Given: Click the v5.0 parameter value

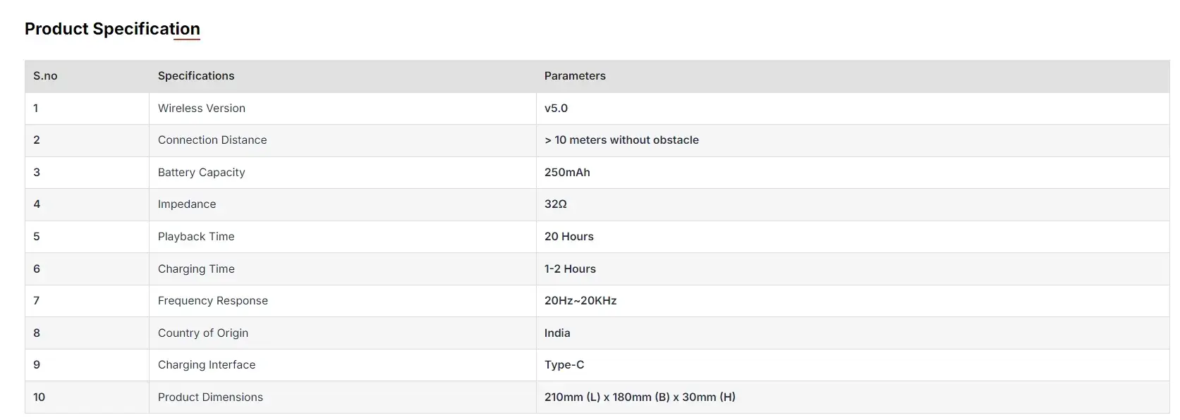Looking at the screenshot, I should tap(556, 109).
